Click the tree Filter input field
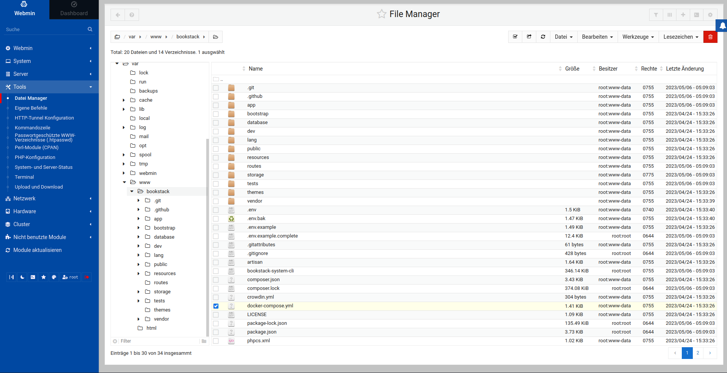 click(x=160, y=341)
